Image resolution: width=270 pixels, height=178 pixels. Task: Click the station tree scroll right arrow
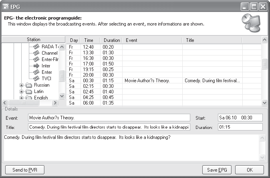[55, 103]
